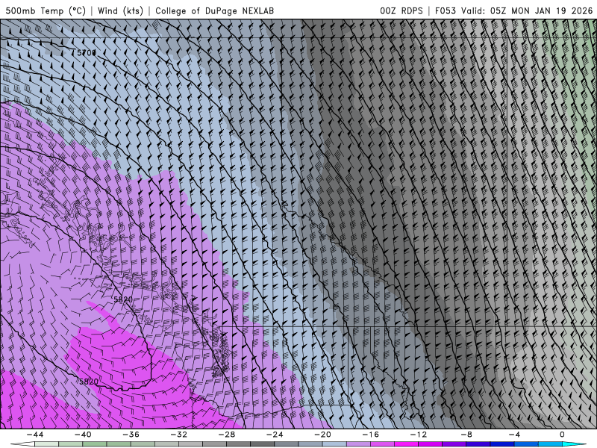Screen dimensions: 597x448
Task: Click the 0 color scale label
Action: pos(563,435)
